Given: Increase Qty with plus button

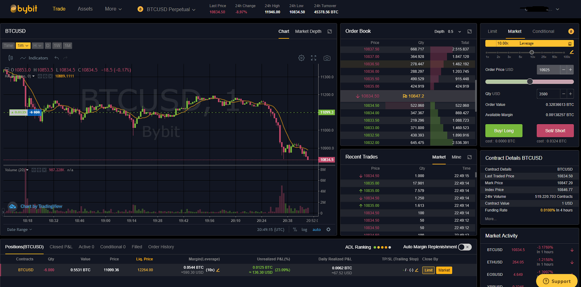Looking at the screenshot, I should pos(571,94).
